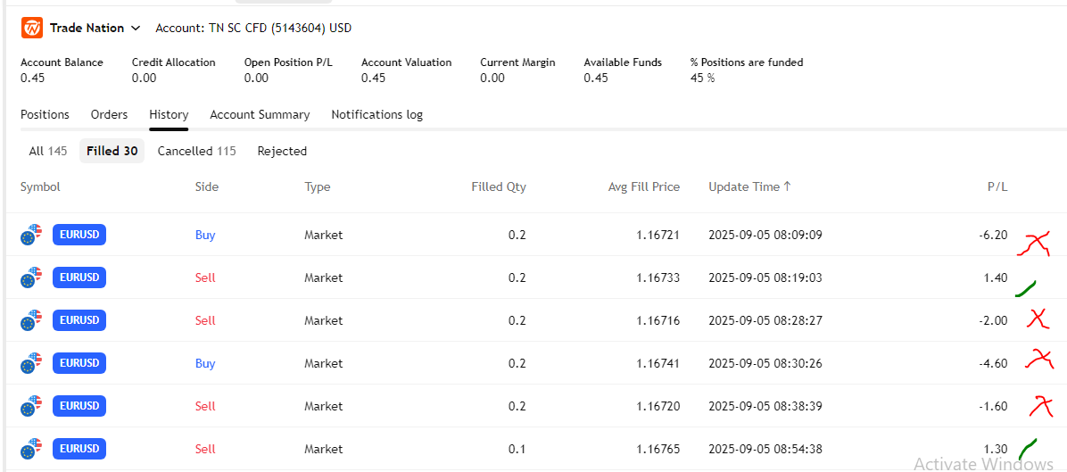
Task: Click the EURUSD flag icon for 08:38:39 trade
Action: pos(31,406)
